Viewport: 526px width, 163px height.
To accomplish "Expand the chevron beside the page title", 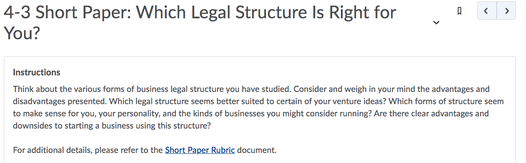I will click(436, 23).
